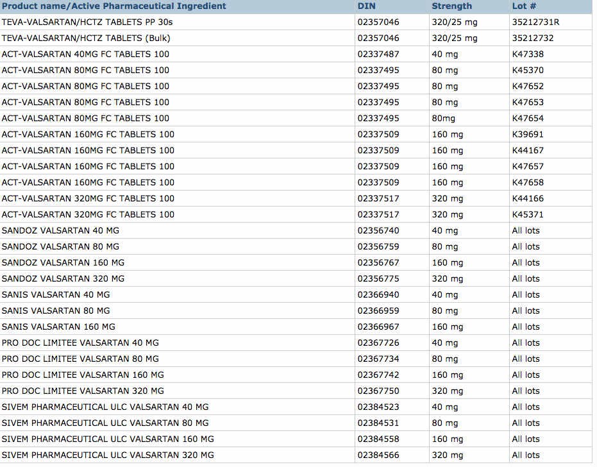The width and height of the screenshot is (597, 467).
Task: Click DIN 02366959
Action: (x=378, y=310)
